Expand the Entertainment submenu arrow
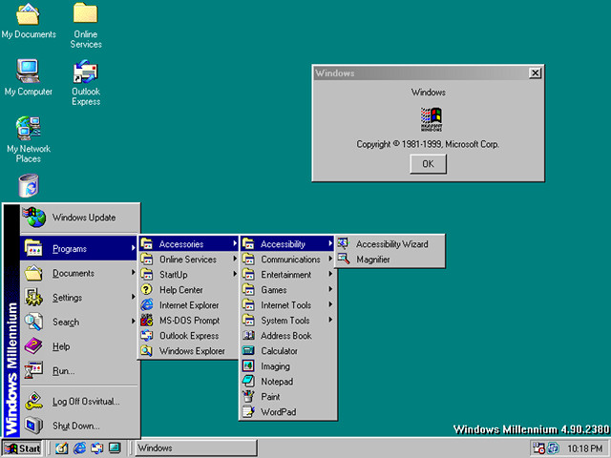Viewport: 611px width, 458px height. [x=330, y=274]
